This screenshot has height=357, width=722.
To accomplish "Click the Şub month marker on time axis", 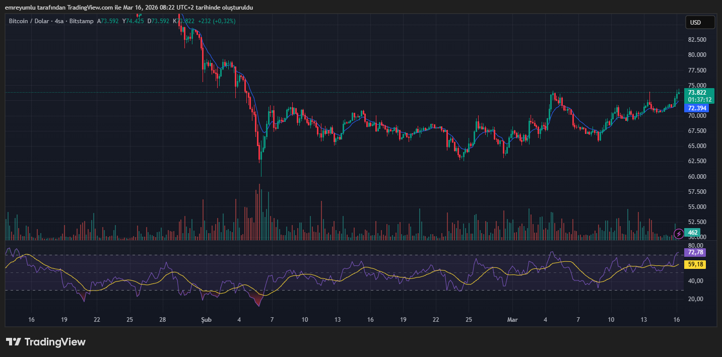I will point(206,320).
